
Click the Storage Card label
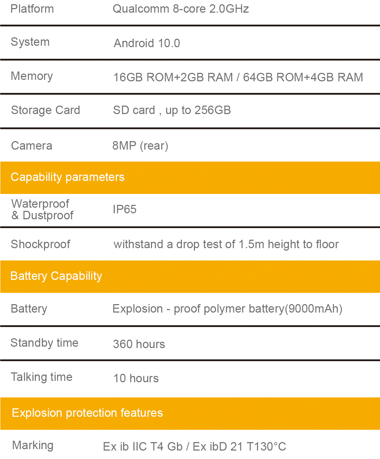(45, 110)
